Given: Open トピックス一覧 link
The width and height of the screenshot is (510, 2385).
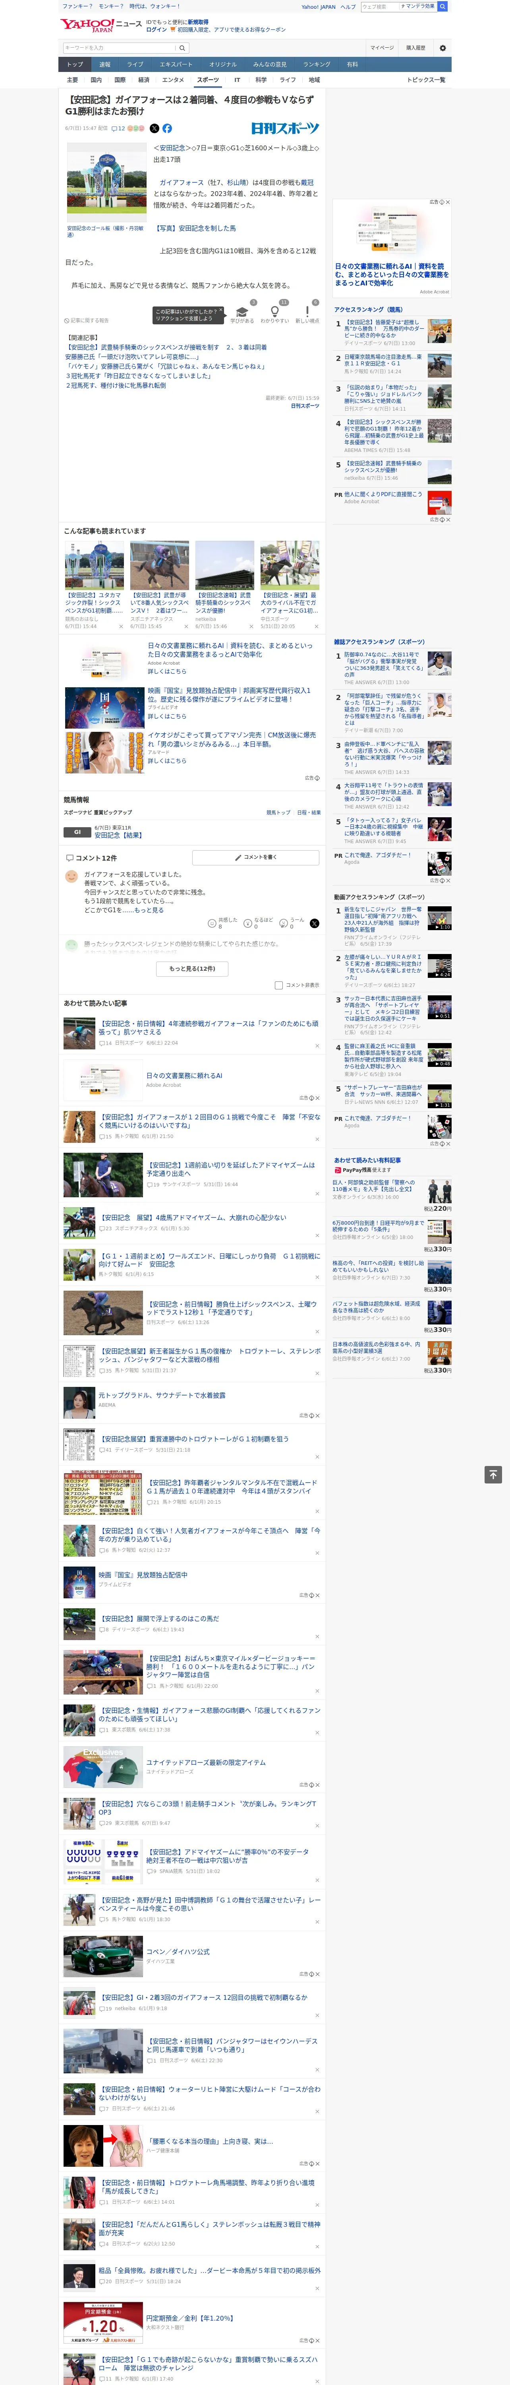Looking at the screenshot, I should tap(426, 81).
